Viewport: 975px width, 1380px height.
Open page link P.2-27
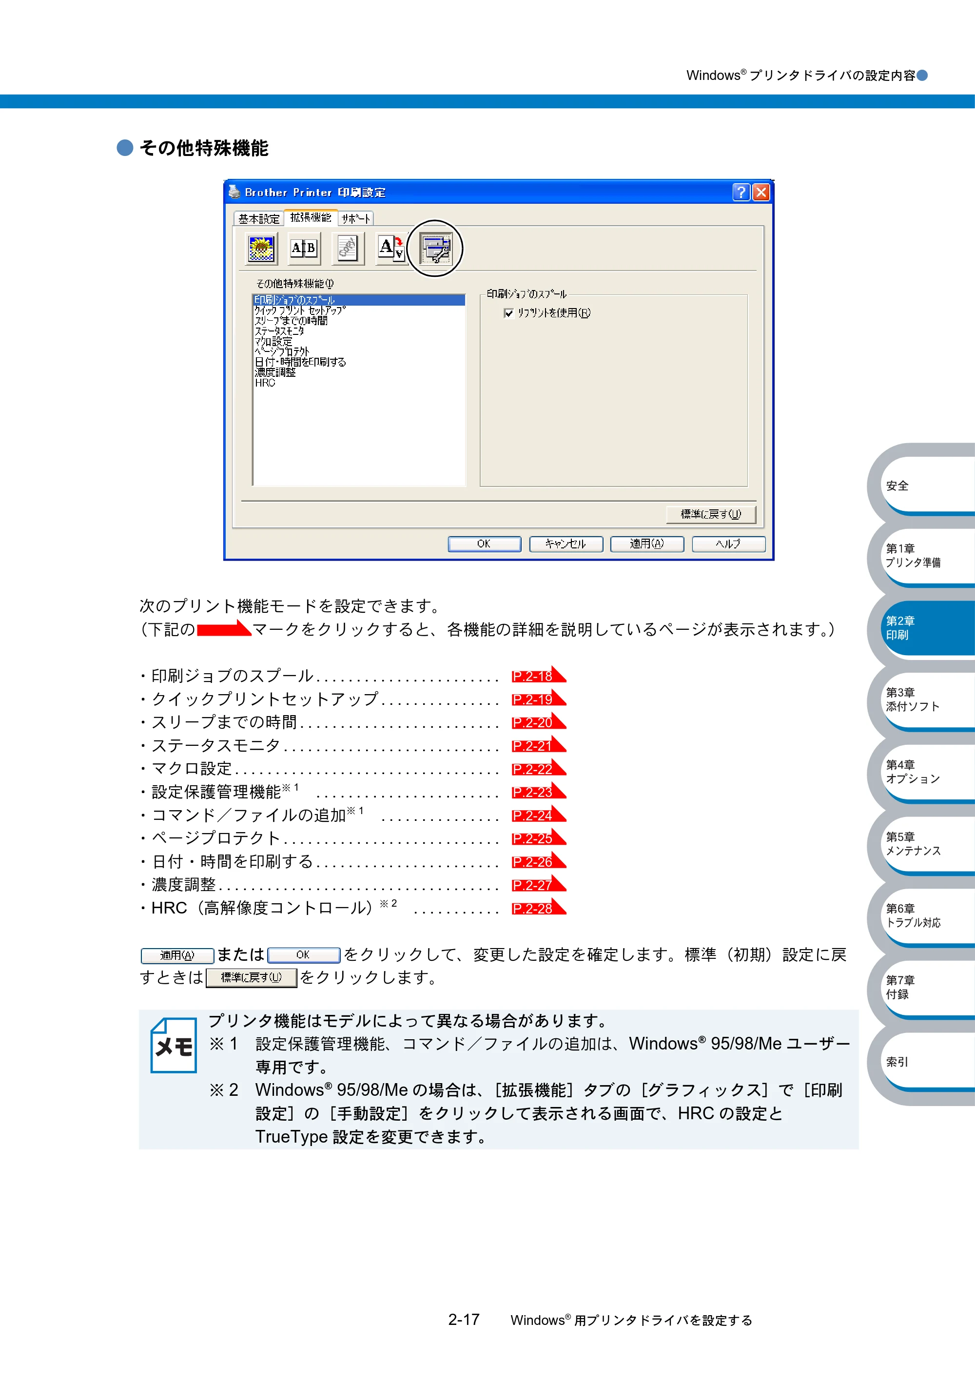[539, 885]
